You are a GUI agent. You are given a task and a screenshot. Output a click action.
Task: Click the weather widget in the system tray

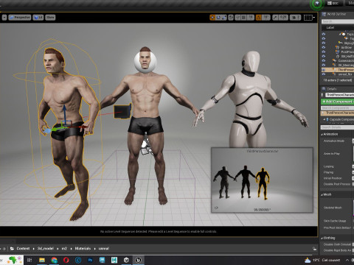[x=322, y=260]
